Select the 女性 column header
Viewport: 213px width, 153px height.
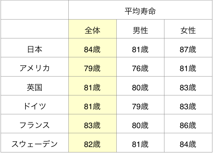pos(188,30)
